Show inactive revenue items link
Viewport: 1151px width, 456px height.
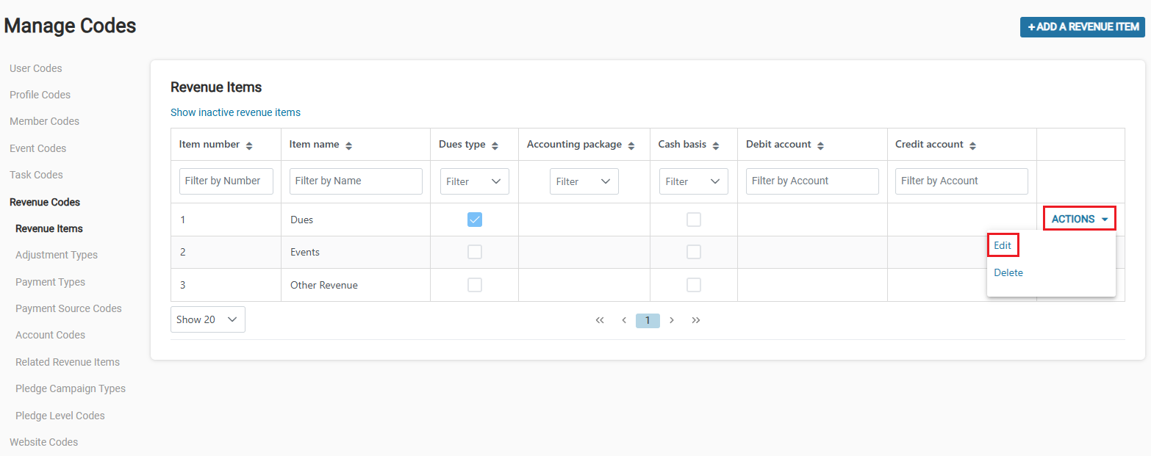pos(235,112)
